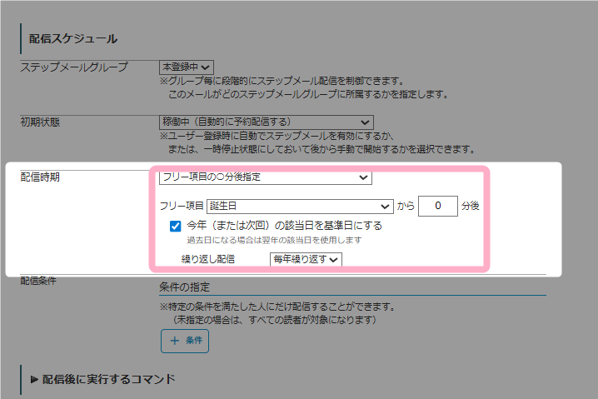This screenshot has width=598, height=399.
Task: Click the 今年（または次回）の該当日 checkbox label text
Action: tap(285, 226)
